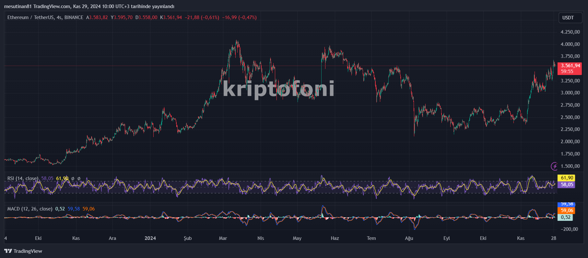The height and width of the screenshot is (258, 588).
Task: Click the Eki label right after Eyl
Action: pos(483,238)
